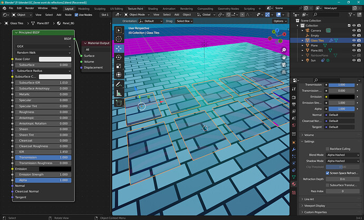Collapse the Settings panel in properties
This screenshot has width=364, height=220.
(309, 142)
